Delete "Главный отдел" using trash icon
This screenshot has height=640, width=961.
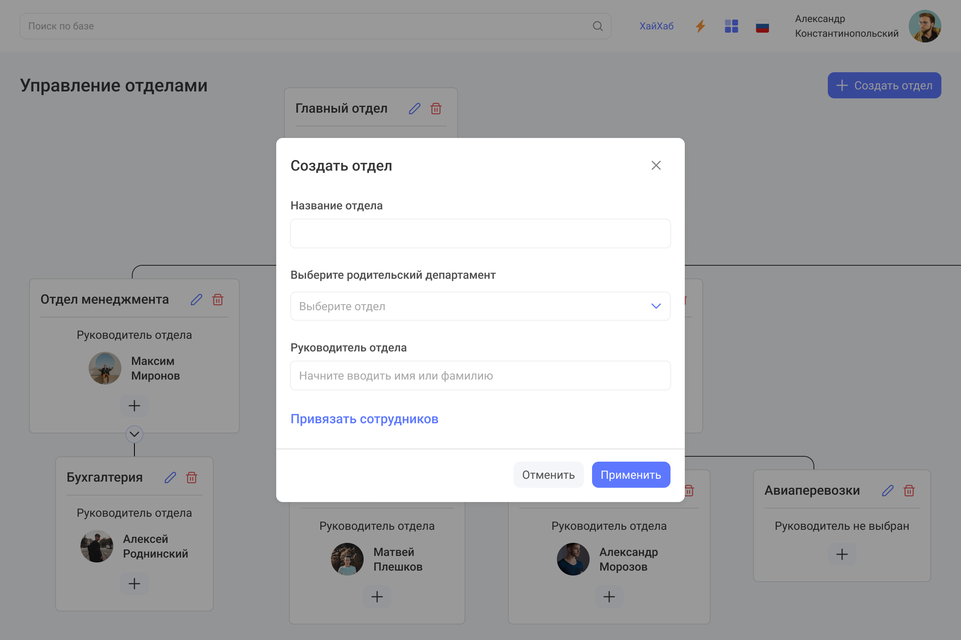point(436,109)
